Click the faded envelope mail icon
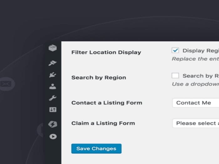 [6, 84]
